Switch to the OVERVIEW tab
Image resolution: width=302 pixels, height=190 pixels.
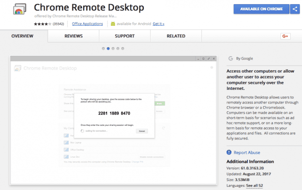(23, 36)
